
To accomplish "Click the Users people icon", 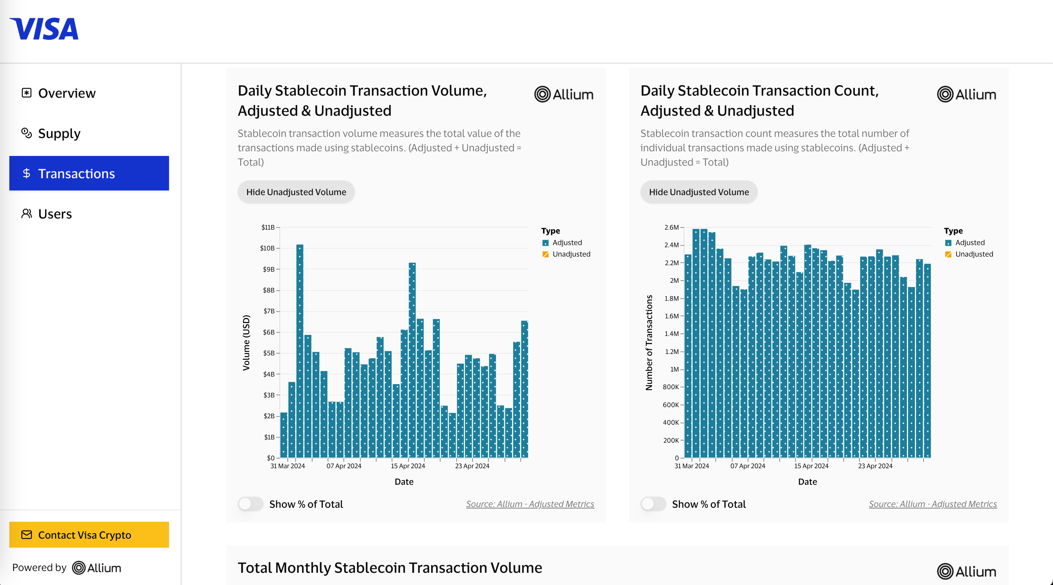I will (27, 214).
